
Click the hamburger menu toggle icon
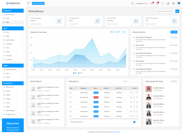point(29,3)
